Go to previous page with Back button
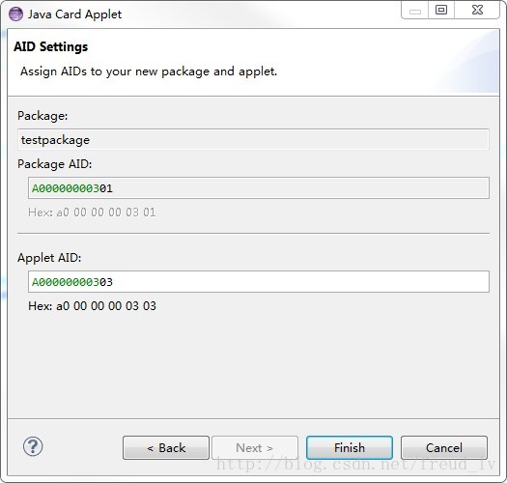 (x=166, y=447)
